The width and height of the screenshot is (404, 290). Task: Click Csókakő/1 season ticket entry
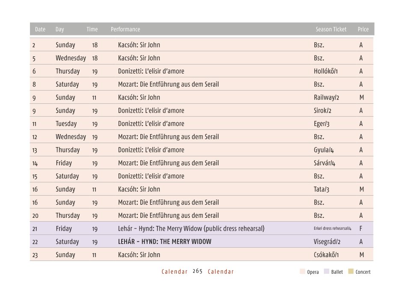coord(326,255)
